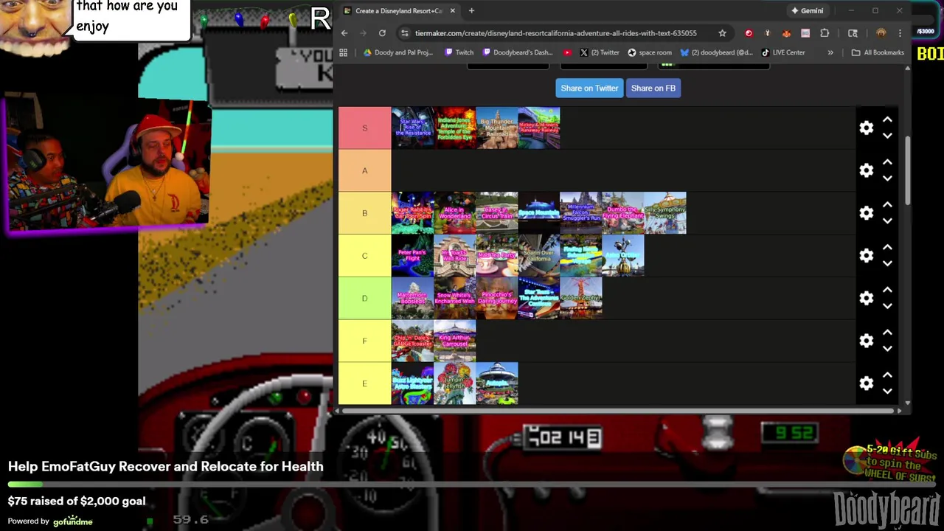Open the All Bookmarks folder

click(x=877, y=52)
